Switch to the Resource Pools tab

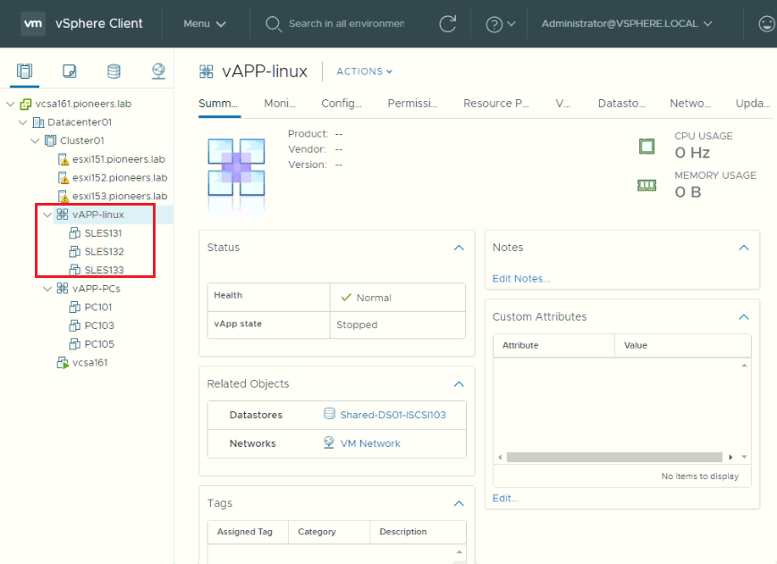(x=496, y=104)
